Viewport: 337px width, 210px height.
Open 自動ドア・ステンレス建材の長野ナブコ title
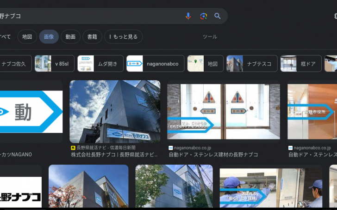[x=213, y=155]
